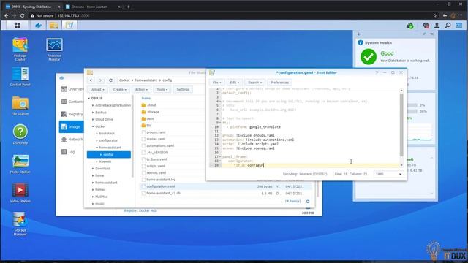This screenshot has height=263, width=468.
Task: Select Image tab in Docker window
Action: pyautogui.click(x=71, y=126)
